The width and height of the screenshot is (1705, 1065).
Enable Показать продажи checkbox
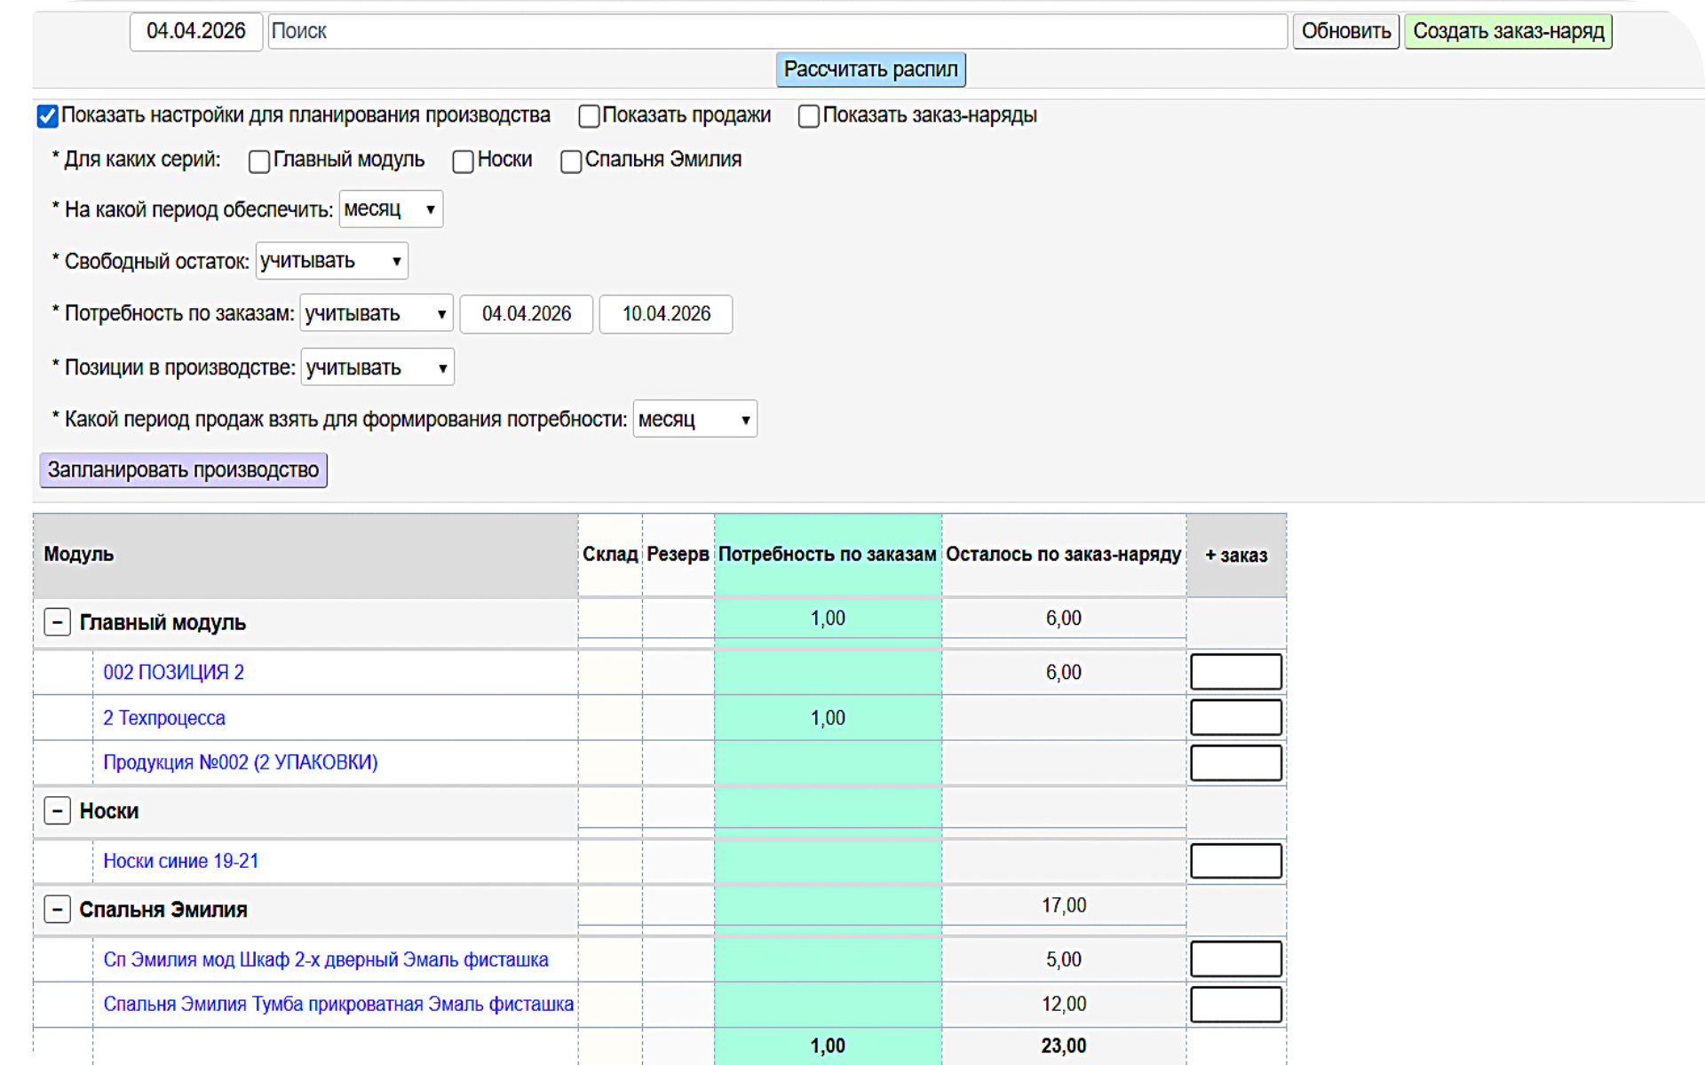(589, 116)
